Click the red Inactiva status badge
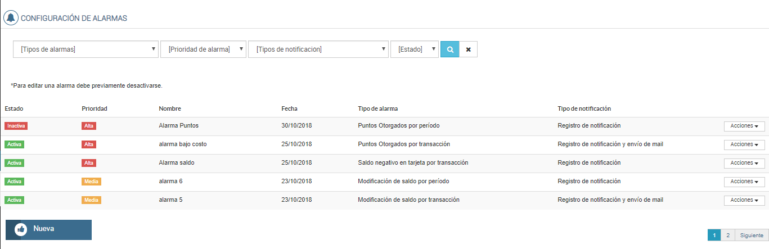The width and height of the screenshot is (769, 249). click(x=16, y=126)
